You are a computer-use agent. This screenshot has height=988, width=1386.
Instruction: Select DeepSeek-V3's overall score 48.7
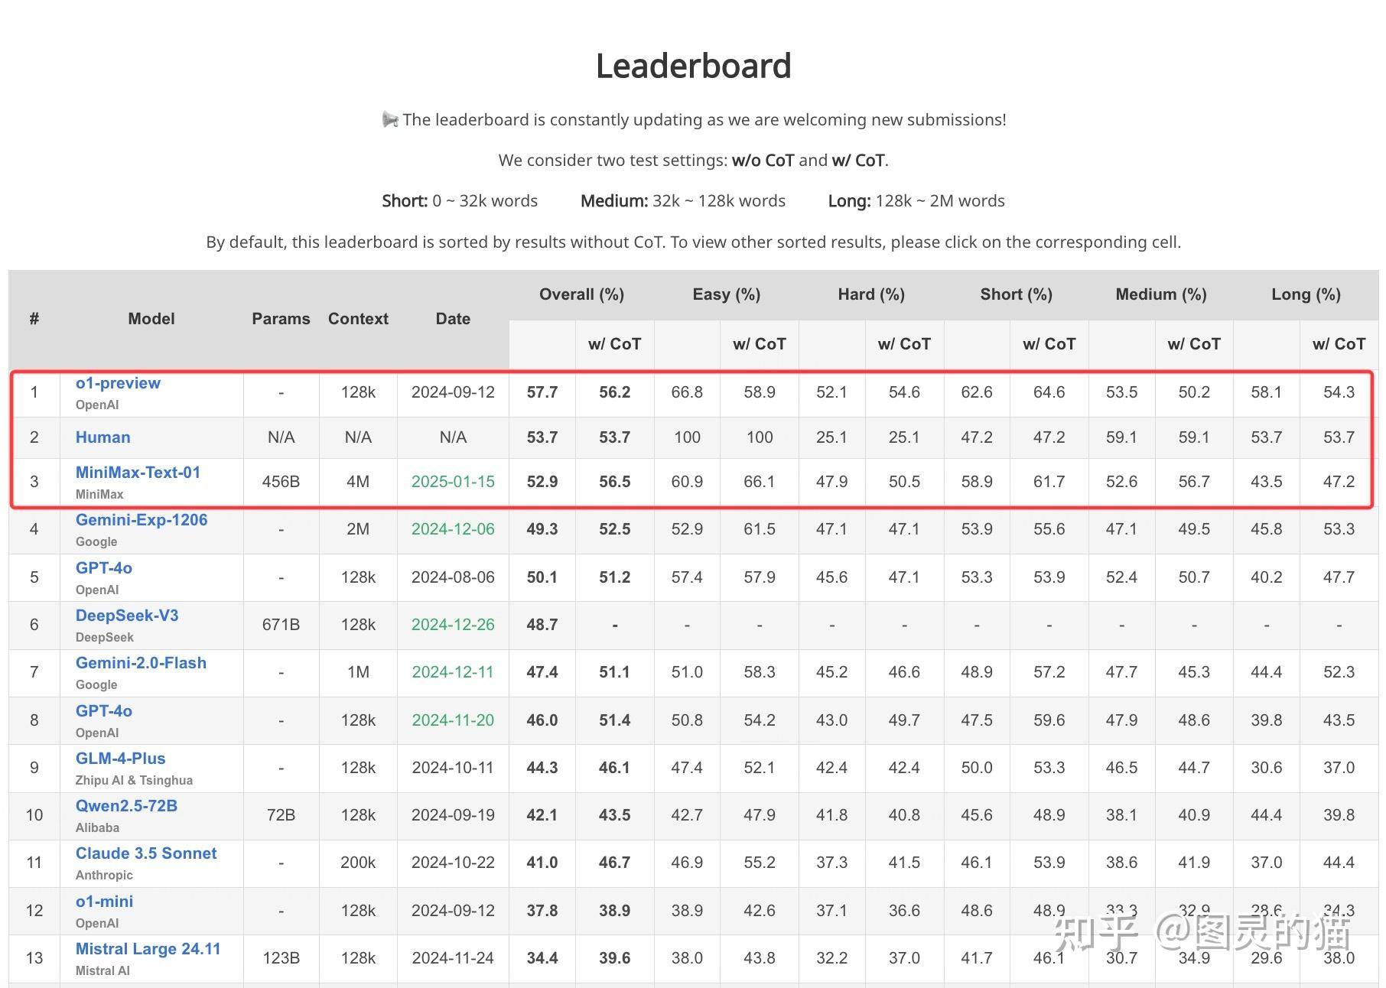coord(542,625)
